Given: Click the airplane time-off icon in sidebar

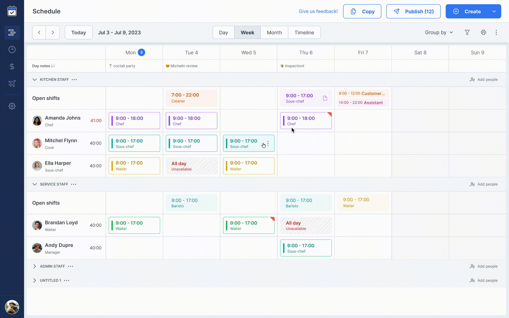Looking at the screenshot, I should coord(12,83).
